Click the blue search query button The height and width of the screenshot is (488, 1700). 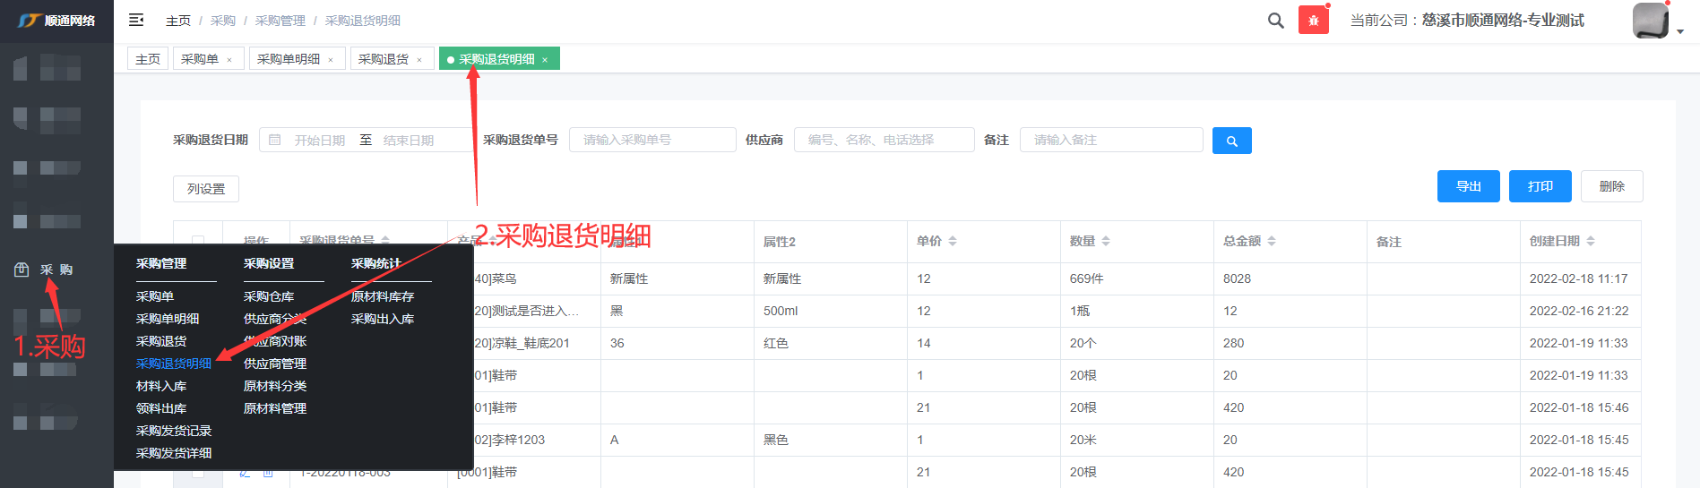pos(1231,141)
